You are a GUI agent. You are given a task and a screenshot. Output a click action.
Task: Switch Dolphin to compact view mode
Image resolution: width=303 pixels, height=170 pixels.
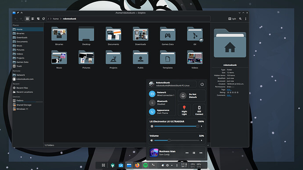coord(33,19)
